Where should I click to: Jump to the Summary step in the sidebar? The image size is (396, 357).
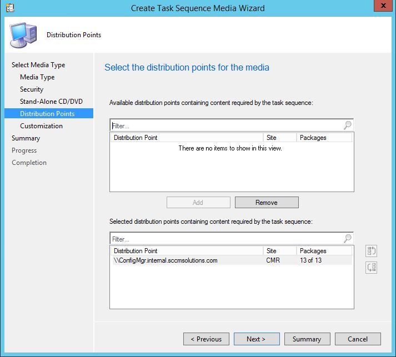[x=26, y=138]
